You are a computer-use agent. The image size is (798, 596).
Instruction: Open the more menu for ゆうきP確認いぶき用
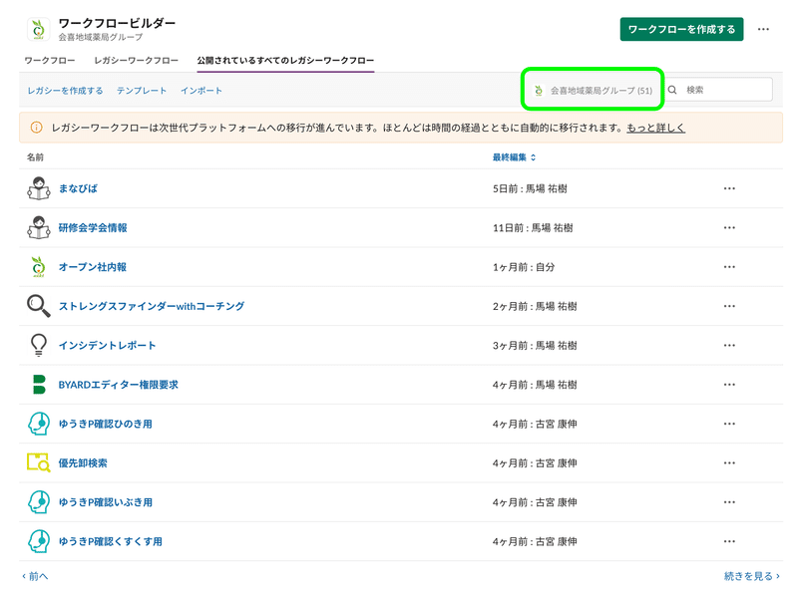[x=729, y=502]
